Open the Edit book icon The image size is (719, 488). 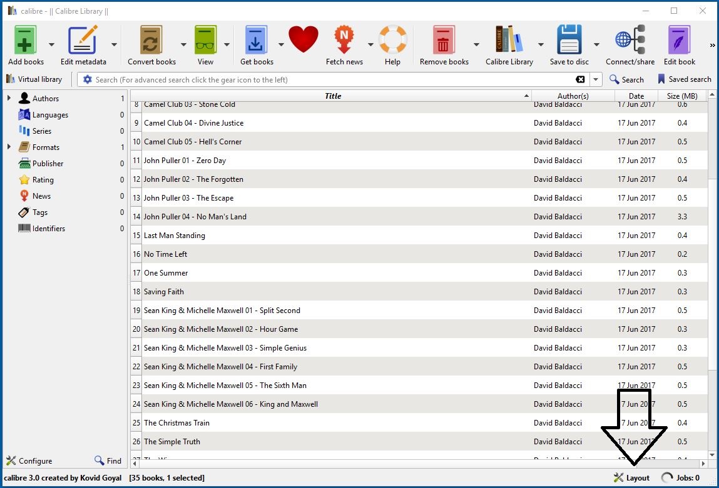pos(679,40)
